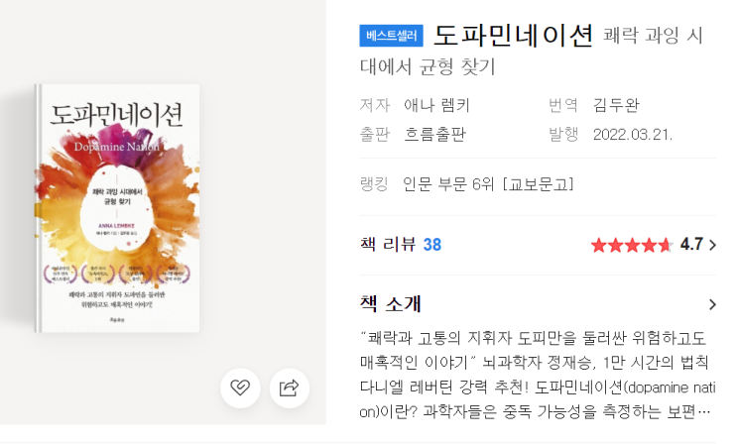
Task: Click the red star rating icons
Action: (x=631, y=245)
